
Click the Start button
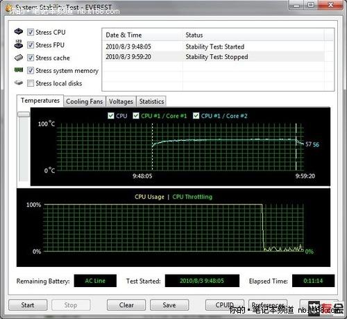[x=28, y=305]
